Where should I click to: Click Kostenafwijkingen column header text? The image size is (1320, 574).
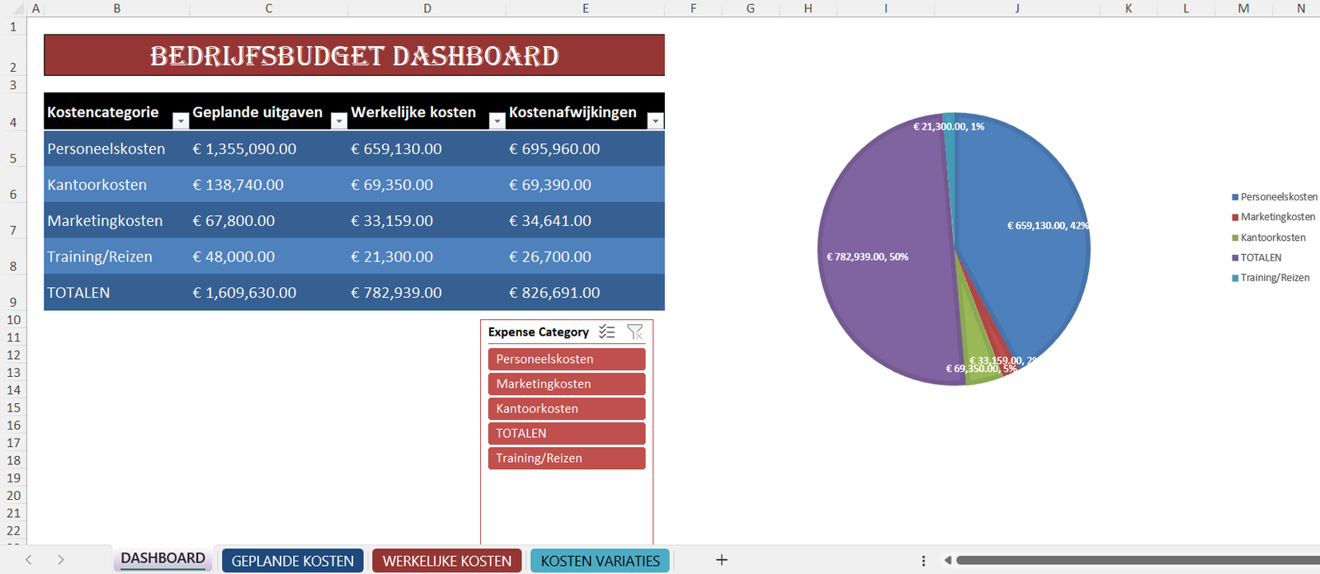573,112
